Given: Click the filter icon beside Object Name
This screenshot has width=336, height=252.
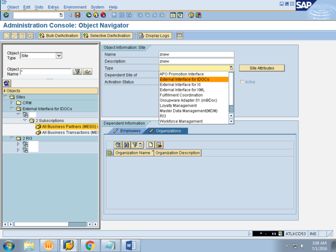Looking at the screenshot, I should coord(77,71).
